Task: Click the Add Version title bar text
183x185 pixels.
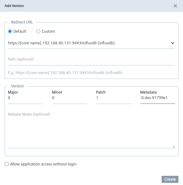Action: pos(14,6)
